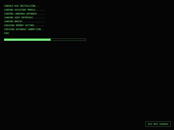Click the partially typed 'CHEC' line
The width and height of the screenshot is (174, 130).
tap(7, 33)
